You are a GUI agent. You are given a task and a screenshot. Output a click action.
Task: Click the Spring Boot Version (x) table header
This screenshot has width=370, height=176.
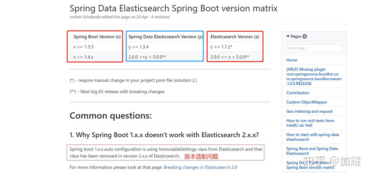[97, 37]
